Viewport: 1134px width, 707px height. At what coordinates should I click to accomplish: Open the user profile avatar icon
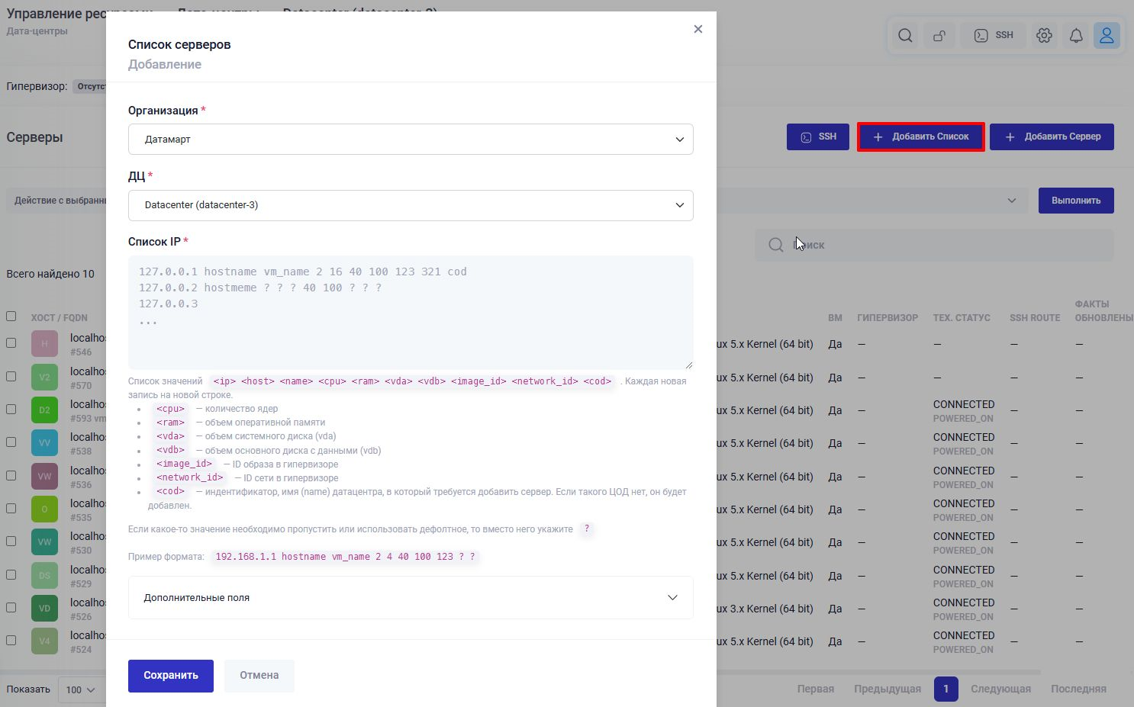pos(1107,36)
